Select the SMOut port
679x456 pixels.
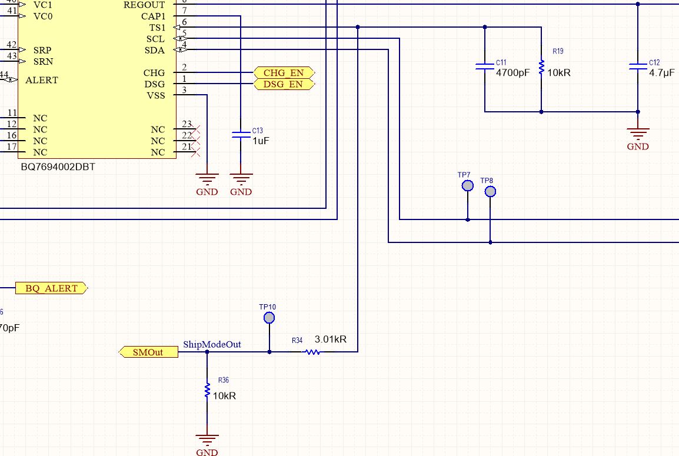click(148, 352)
